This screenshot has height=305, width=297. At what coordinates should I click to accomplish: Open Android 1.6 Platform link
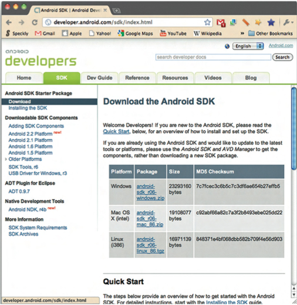point(31,147)
